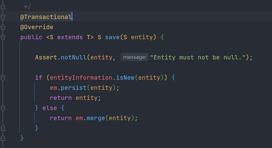Collapse the else block fold marker

point(3,108)
